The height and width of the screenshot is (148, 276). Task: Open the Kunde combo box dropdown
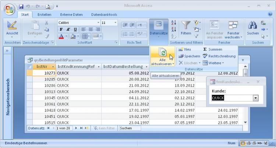click(x=256, y=98)
